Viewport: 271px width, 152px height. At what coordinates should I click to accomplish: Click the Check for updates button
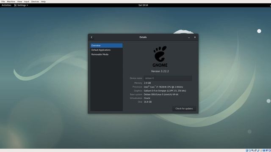tap(184, 109)
